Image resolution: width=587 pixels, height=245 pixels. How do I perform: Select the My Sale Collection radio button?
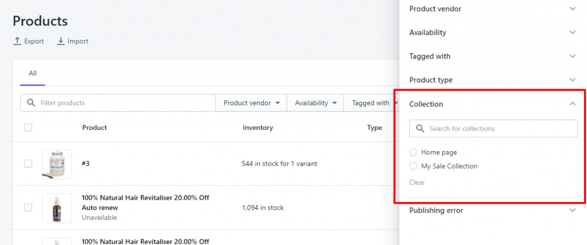[x=413, y=166]
